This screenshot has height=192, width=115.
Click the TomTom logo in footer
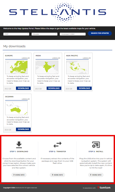[104, 188]
